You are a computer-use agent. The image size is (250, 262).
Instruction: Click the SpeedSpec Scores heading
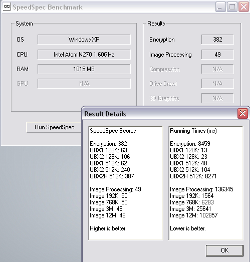pos(113,131)
